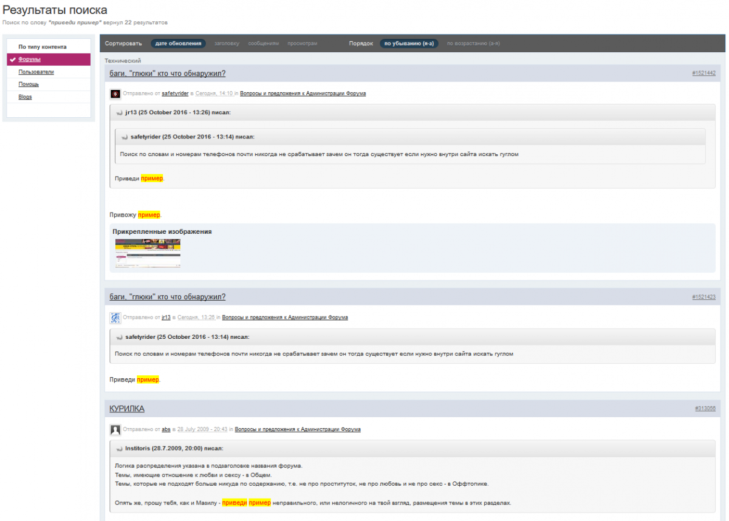729x521 pixels.
Task: Open the attached image thumbnail
Action: (x=148, y=253)
